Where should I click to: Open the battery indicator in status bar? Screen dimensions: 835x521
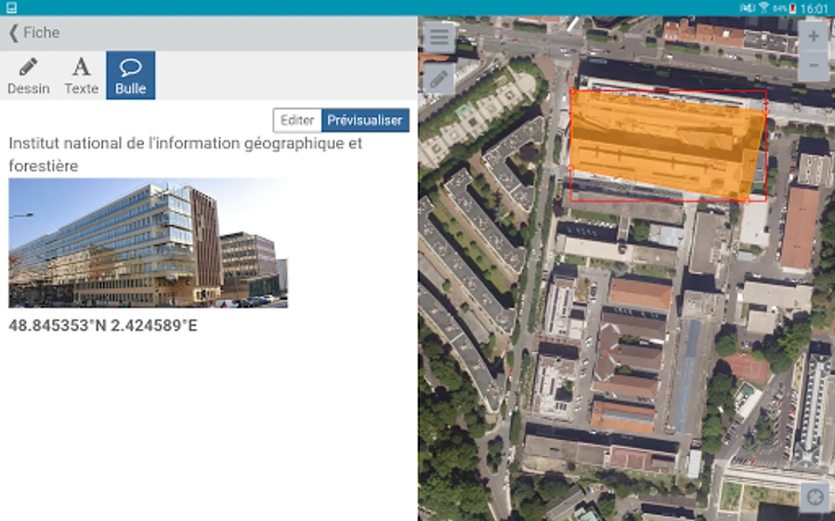click(x=793, y=8)
